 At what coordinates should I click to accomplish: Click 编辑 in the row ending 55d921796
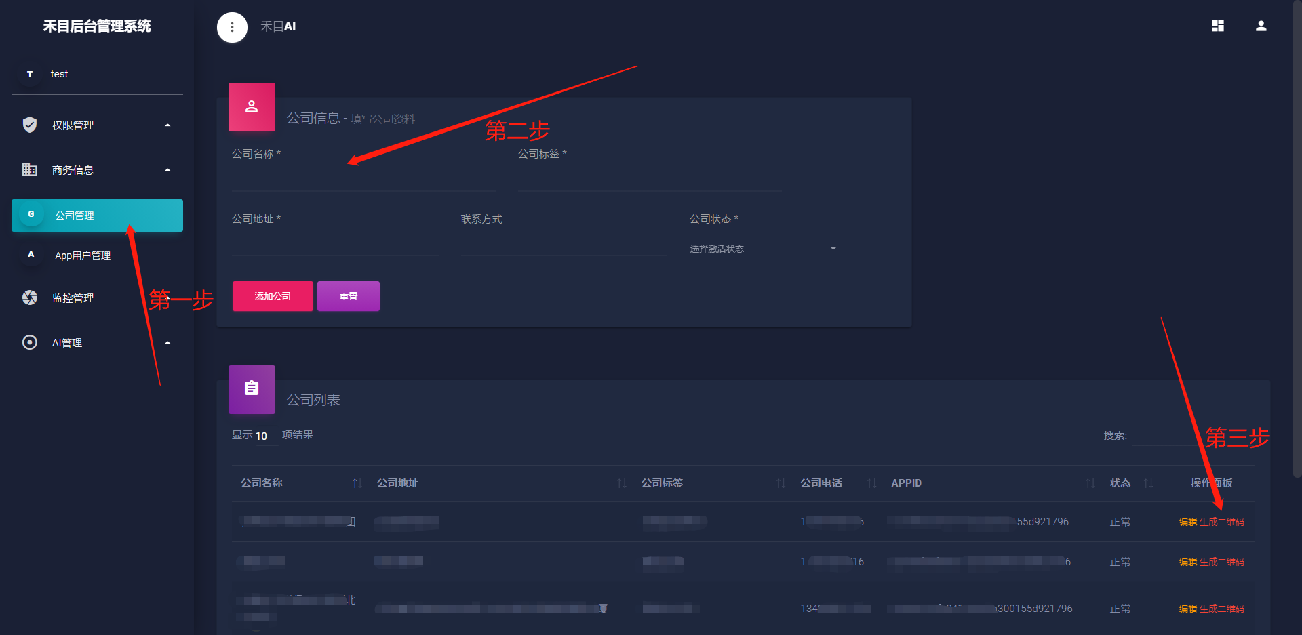pyautogui.click(x=1187, y=522)
